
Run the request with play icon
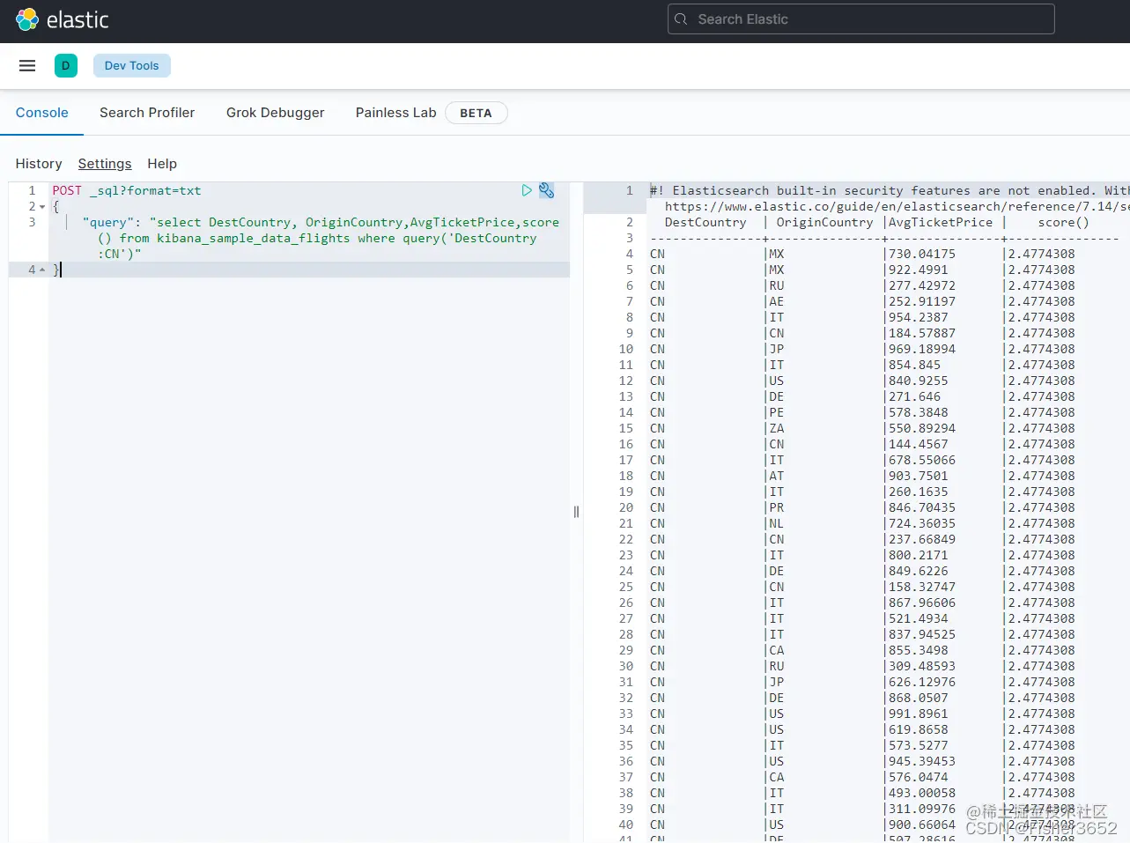click(527, 190)
